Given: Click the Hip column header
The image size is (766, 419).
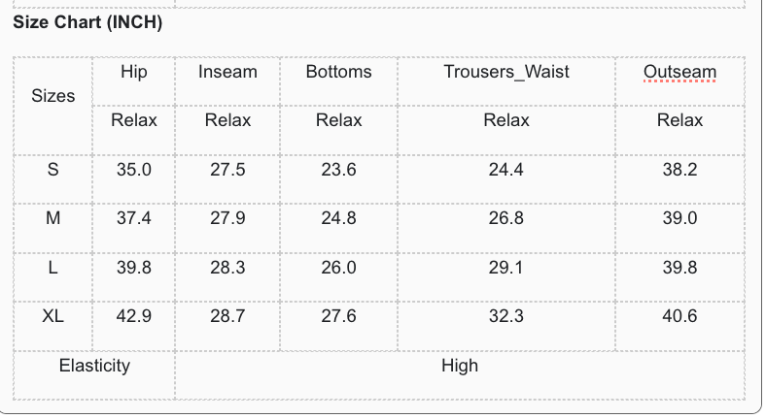Looking at the screenshot, I should (134, 72).
